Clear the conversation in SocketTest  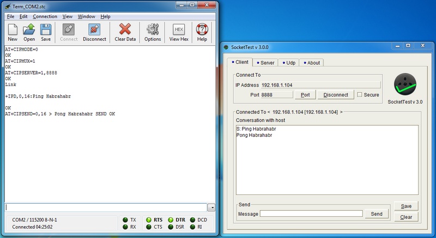click(406, 217)
